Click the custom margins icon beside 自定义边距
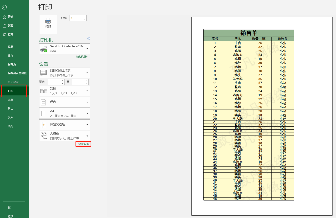The height and width of the screenshot is (218, 336). coord(44,125)
